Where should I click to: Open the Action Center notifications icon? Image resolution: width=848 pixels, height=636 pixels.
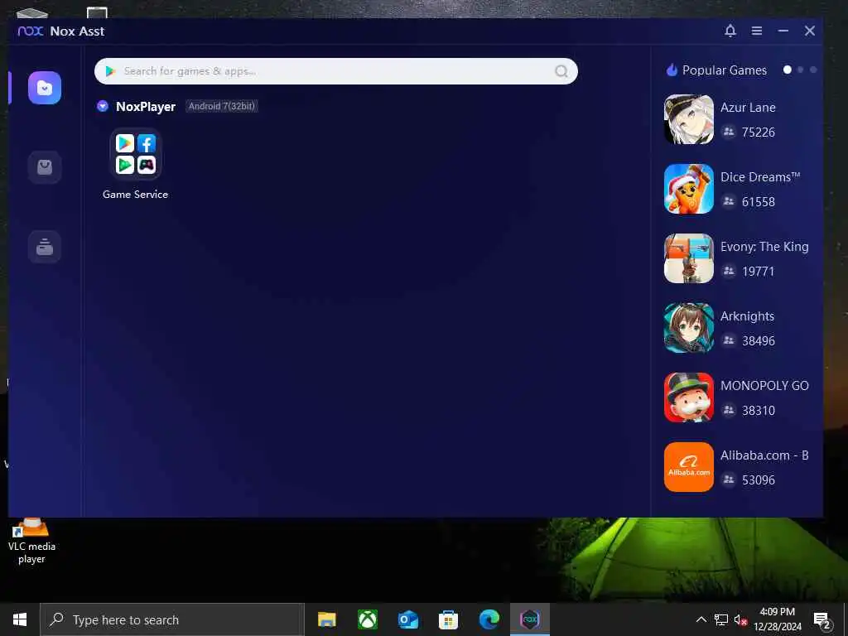click(821, 619)
